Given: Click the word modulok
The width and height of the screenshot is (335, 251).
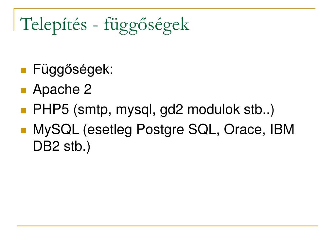Looking at the screenshot, I should tap(214, 109).
